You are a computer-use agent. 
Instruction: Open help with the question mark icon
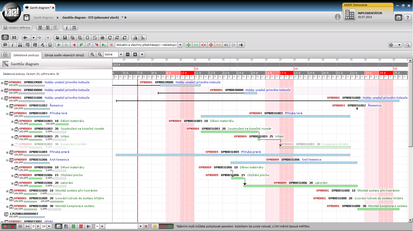(408, 18)
